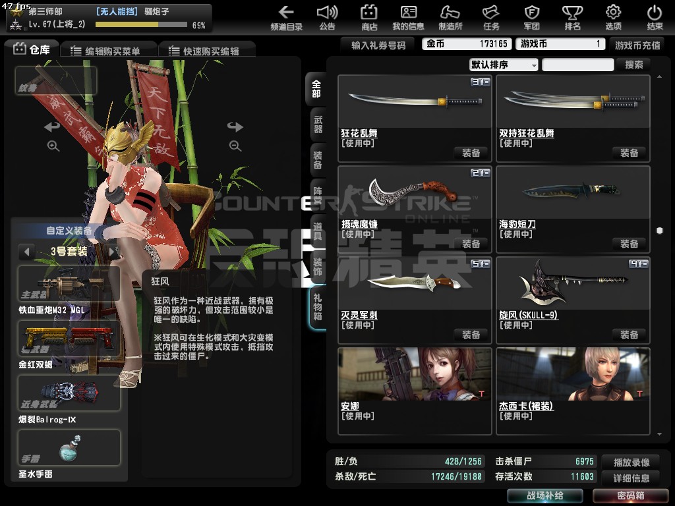
Task: Select grenade slot 圣水手雷
Action: point(69,447)
